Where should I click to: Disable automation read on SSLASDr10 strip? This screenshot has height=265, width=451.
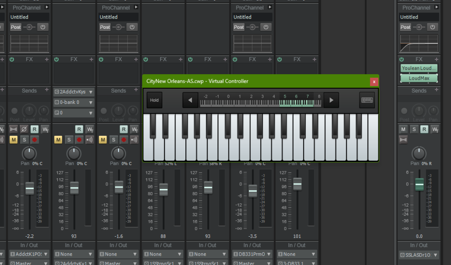(424, 129)
